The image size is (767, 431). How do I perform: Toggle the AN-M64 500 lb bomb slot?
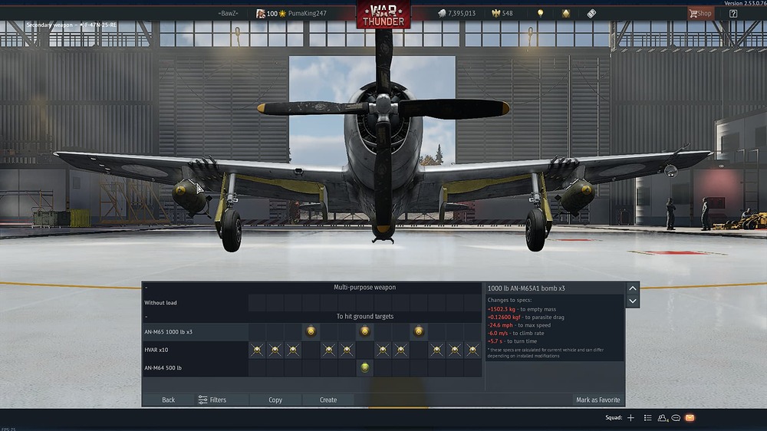[x=364, y=368]
